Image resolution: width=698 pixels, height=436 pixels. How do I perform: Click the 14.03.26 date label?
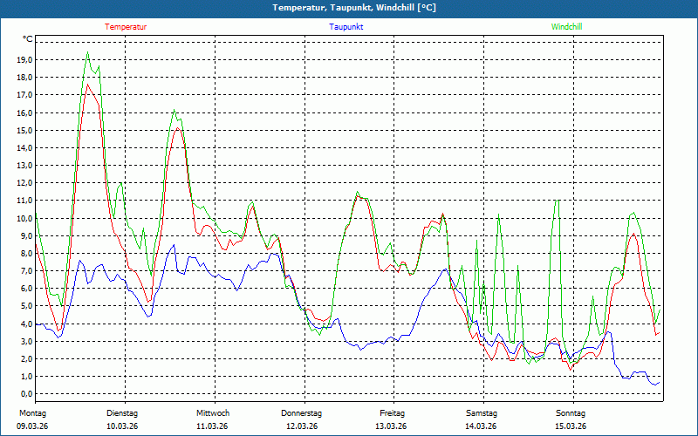point(481,426)
